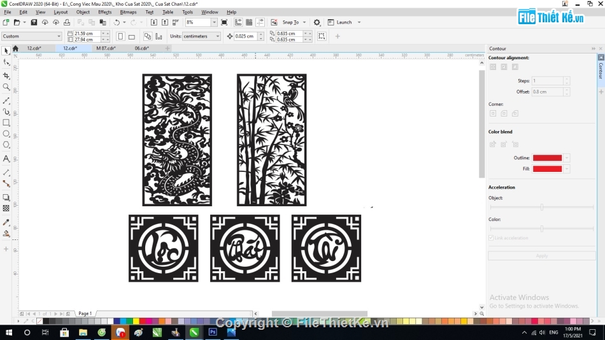This screenshot has height=340, width=605.
Task: Toggle Snap Off button
Action: pos(274,22)
